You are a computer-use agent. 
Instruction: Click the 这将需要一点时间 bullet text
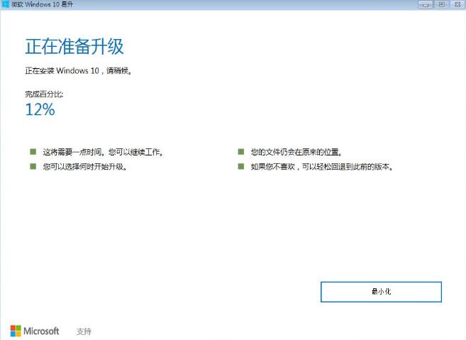click(x=103, y=152)
